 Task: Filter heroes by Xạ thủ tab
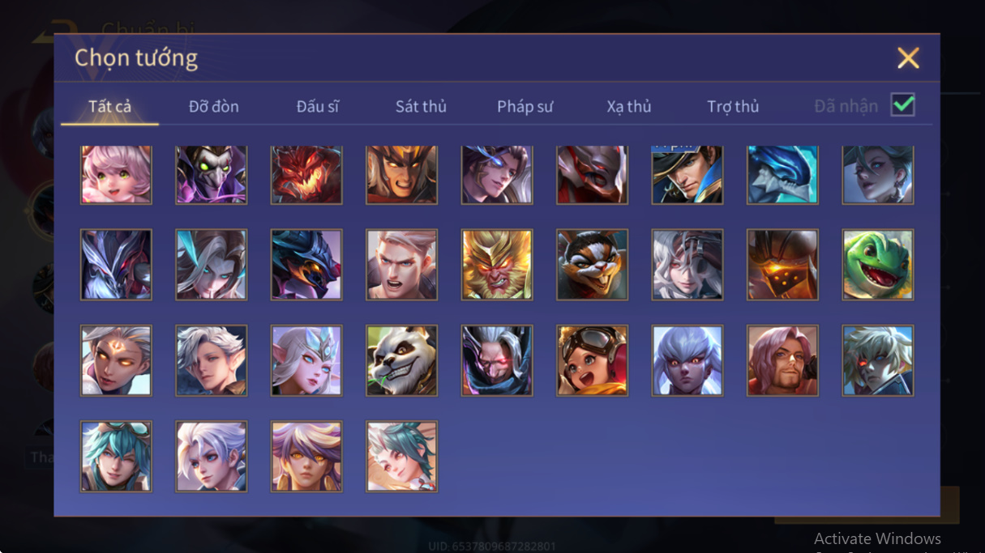pyautogui.click(x=629, y=107)
